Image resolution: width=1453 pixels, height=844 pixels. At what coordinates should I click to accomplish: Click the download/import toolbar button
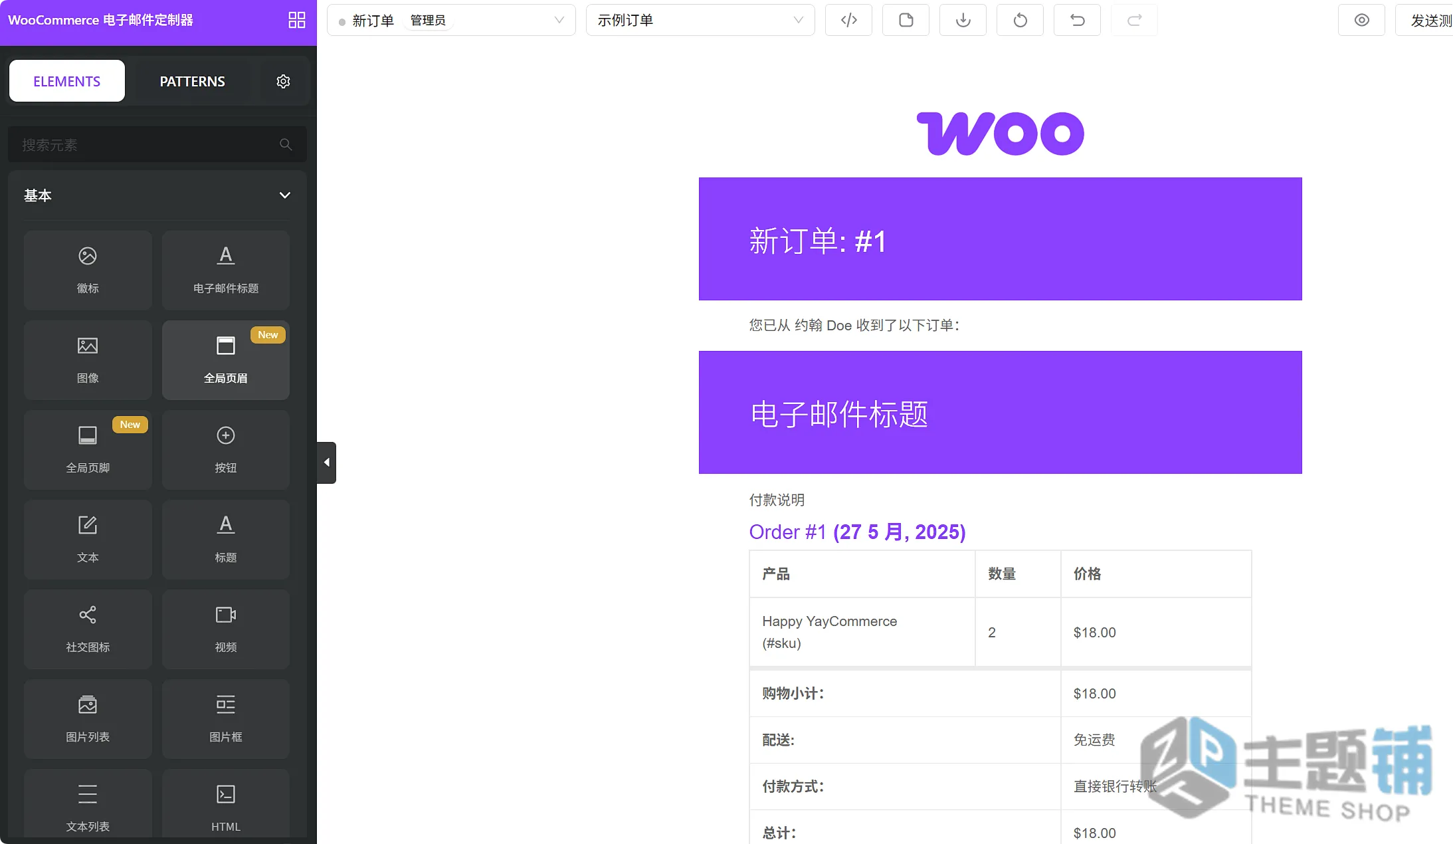click(963, 20)
